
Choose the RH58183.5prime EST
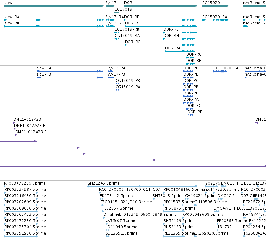[x=174, y=230]
